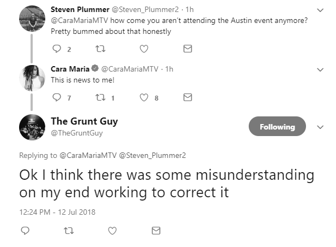Toggle the Following button for The Grunt Guy
The height and width of the screenshot is (247, 336).
point(277,126)
